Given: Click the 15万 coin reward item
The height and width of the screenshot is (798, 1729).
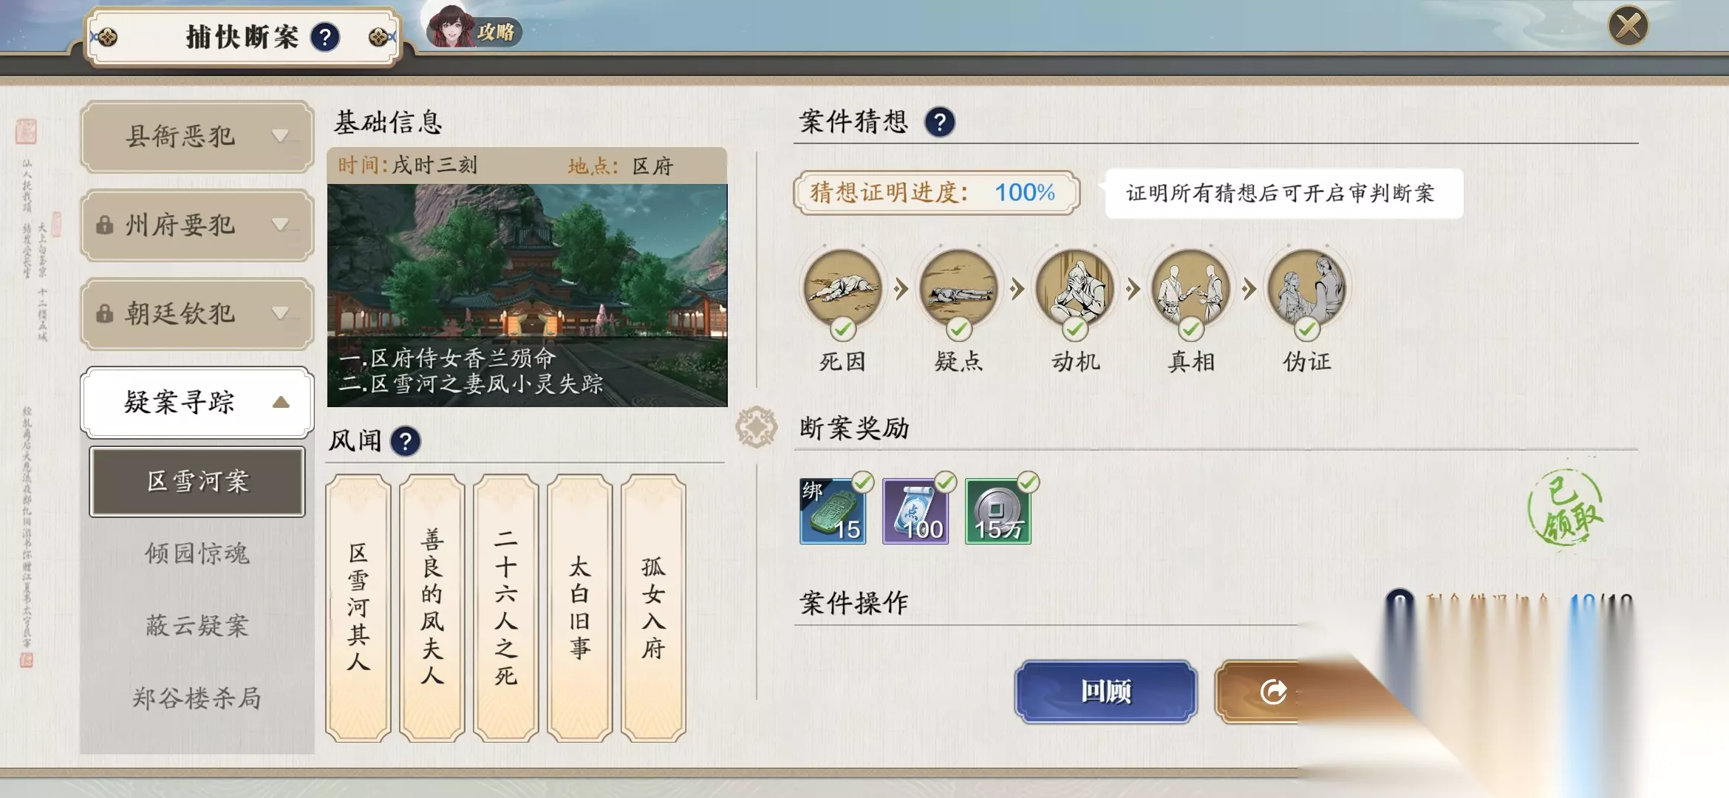Looking at the screenshot, I should coord(998,511).
